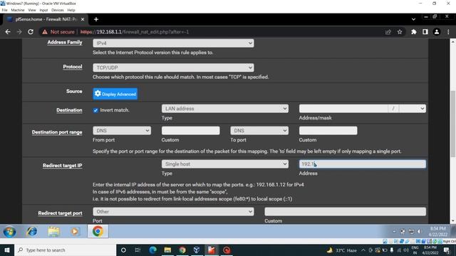Screen dimensions: 456x256
Task: Open the Protocol TCP/UDP dropdown
Action: point(173,68)
